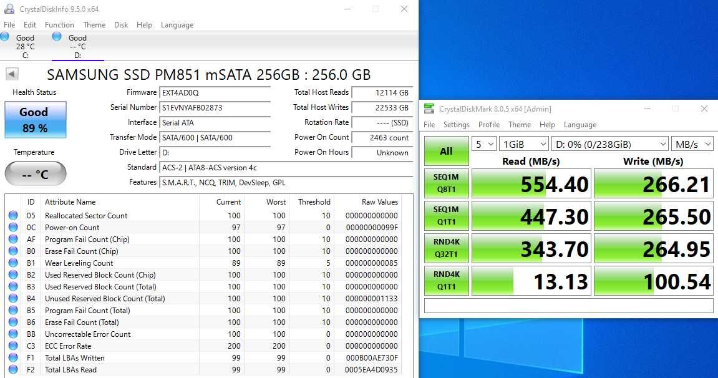Click the SEQ1M Q8T1 read result 554.40
Screen dimensions: 718x378
pos(531,183)
